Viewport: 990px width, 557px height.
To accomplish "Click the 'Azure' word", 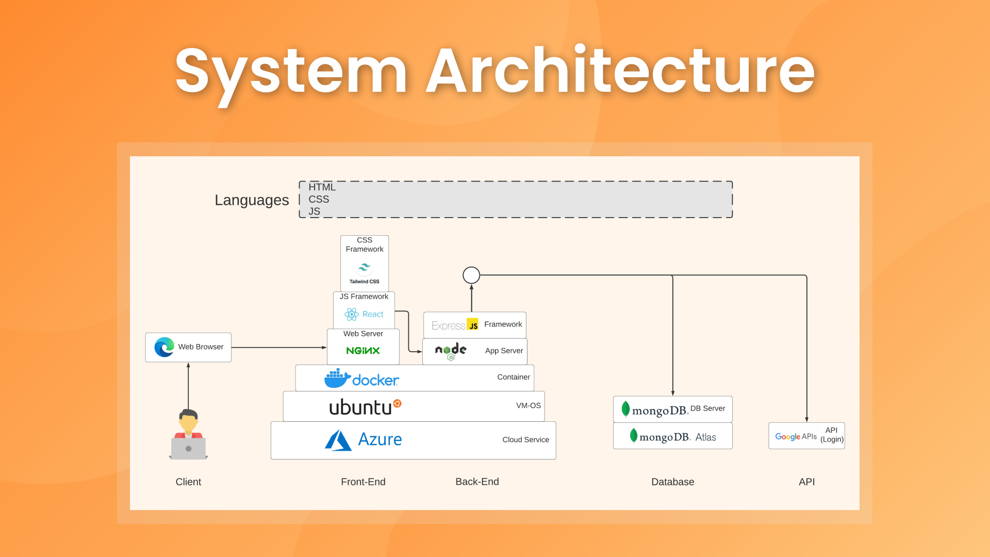I will (x=380, y=439).
